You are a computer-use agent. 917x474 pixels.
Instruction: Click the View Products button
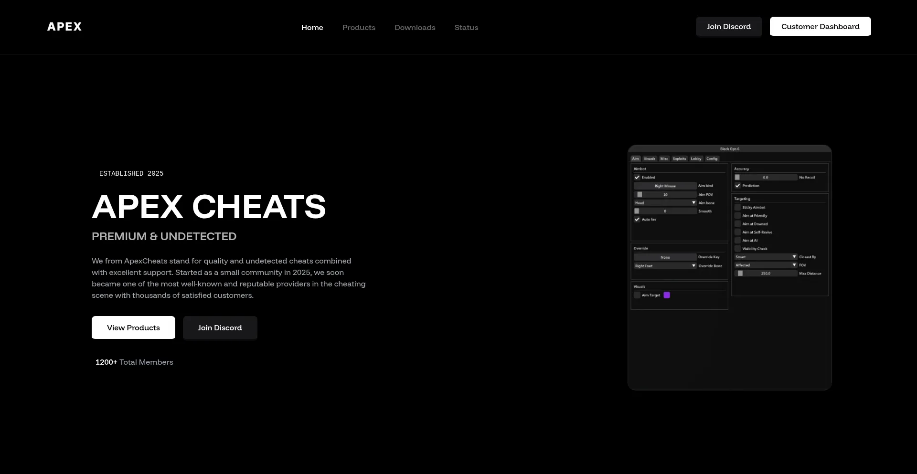tap(133, 328)
